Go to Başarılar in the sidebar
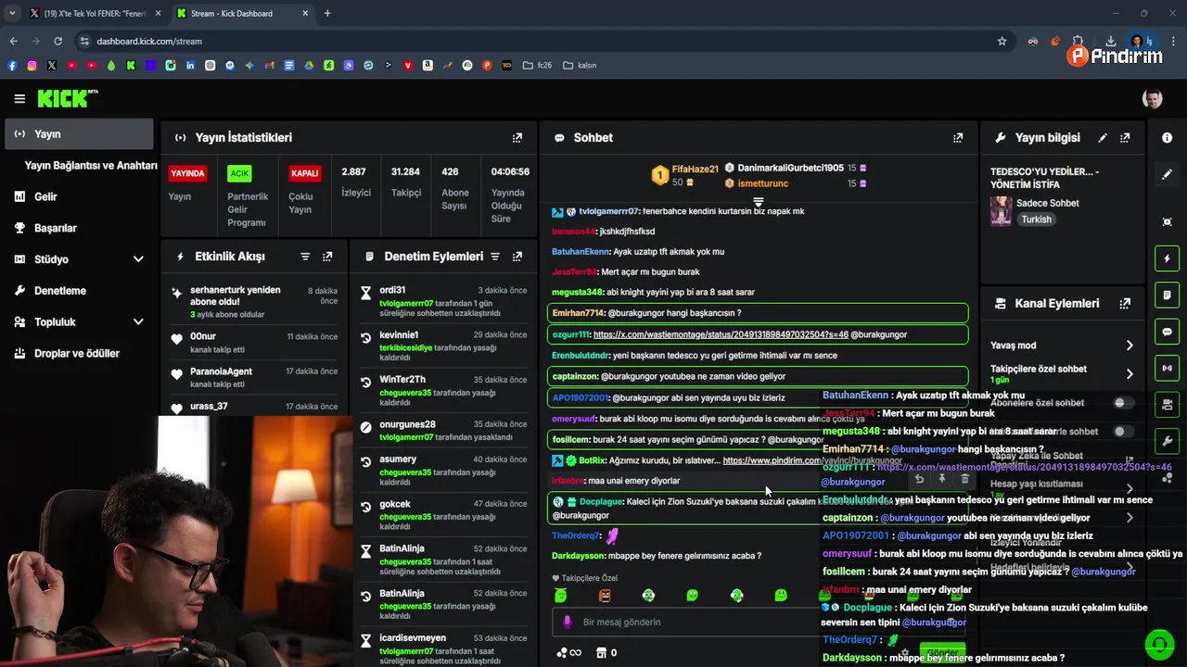Image resolution: width=1187 pixels, height=667 pixels. (55, 228)
